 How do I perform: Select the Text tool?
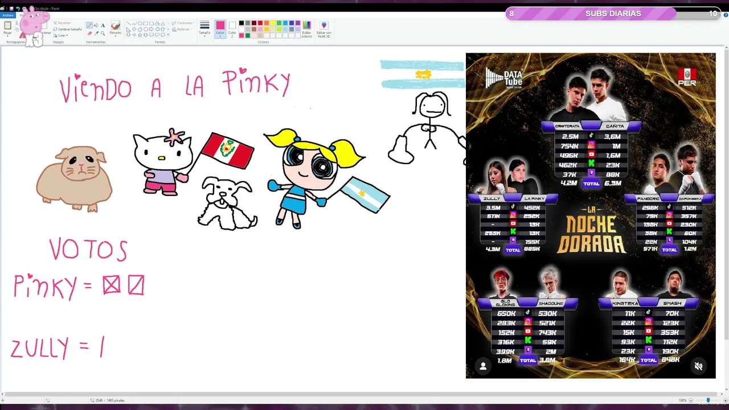pos(103,26)
